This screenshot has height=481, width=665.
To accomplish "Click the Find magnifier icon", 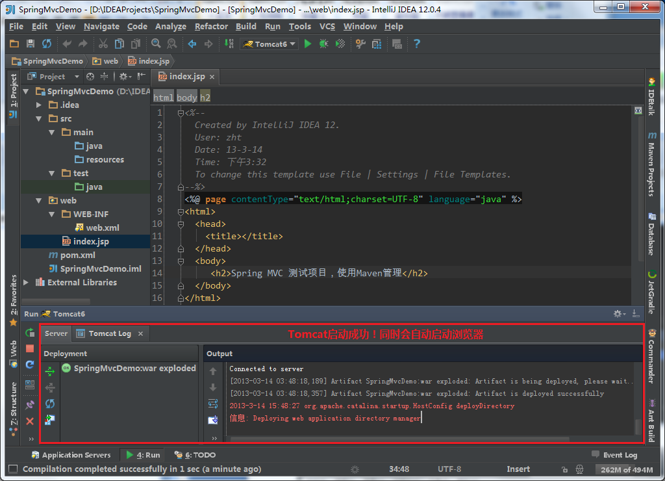I will [156, 44].
